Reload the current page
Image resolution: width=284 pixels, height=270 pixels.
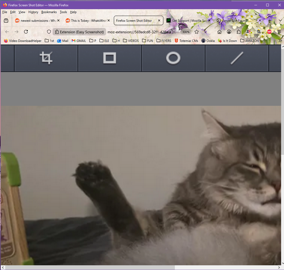pos(26,32)
